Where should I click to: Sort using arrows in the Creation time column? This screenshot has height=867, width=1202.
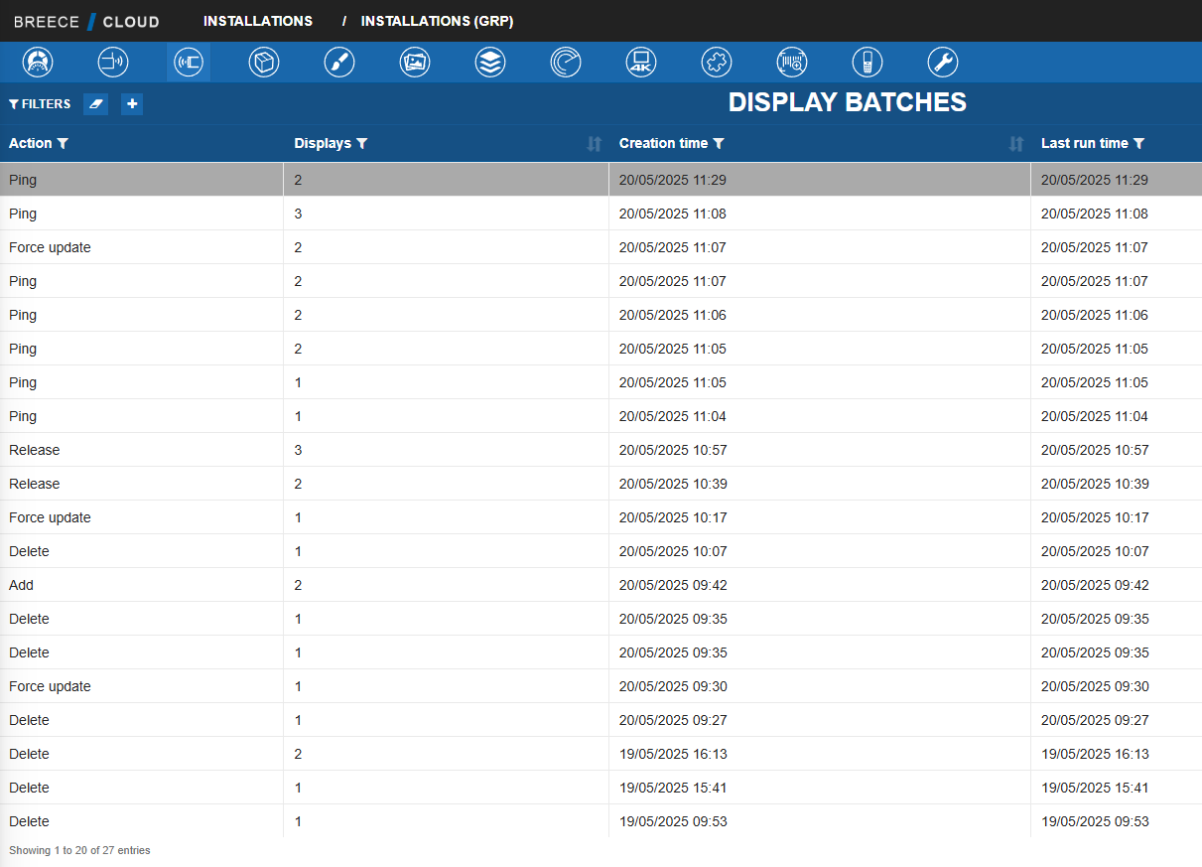pyautogui.click(x=1016, y=144)
